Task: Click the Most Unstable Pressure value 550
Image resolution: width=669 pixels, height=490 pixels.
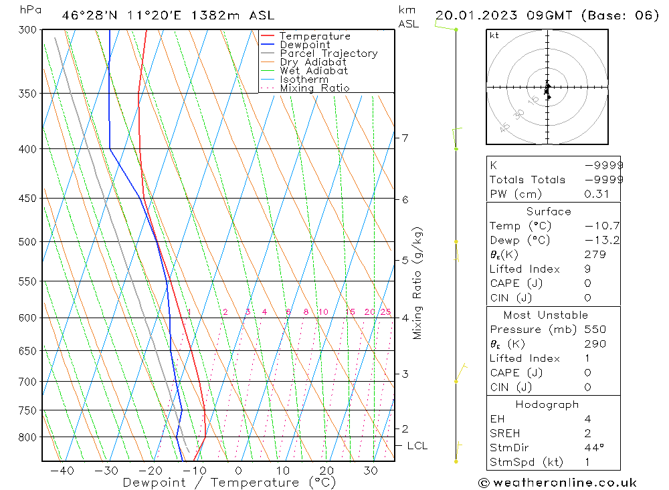Action: point(595,329)
